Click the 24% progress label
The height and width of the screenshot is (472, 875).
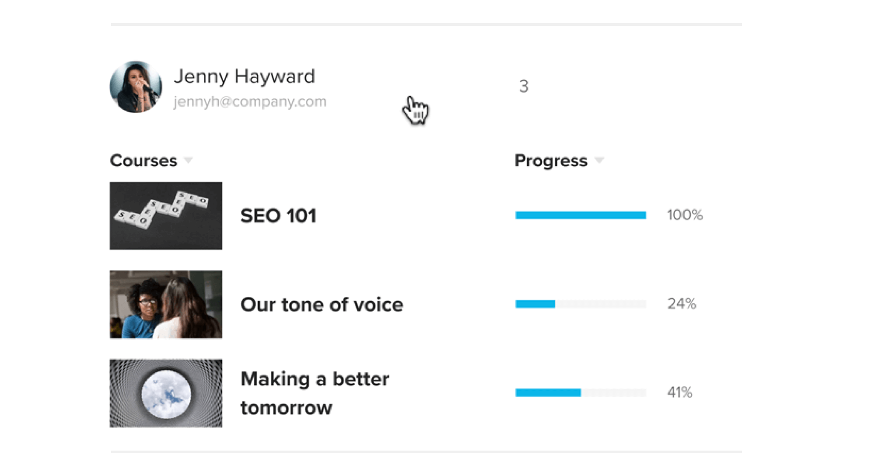pos(682,304)
